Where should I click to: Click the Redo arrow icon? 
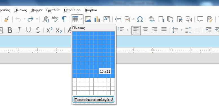pyautogui.click(x=30, y=19)
